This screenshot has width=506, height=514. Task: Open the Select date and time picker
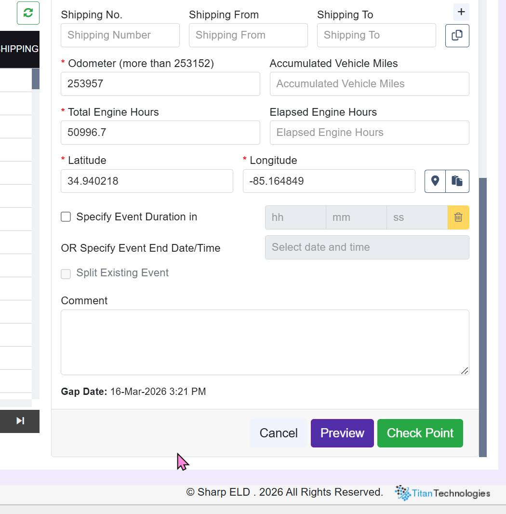(x=367, y=247)
